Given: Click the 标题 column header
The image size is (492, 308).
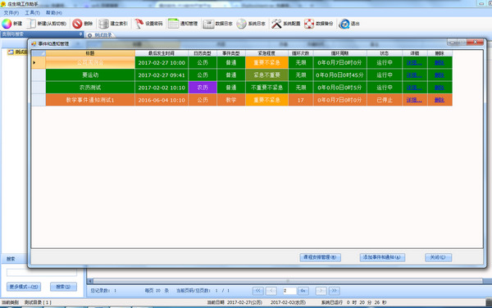Looking at the screenshot, I should [x=90, y=53].
